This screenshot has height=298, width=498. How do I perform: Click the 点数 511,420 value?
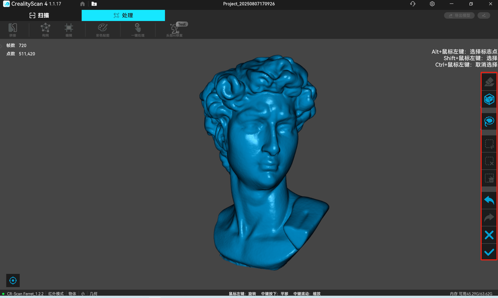(27, 54)
